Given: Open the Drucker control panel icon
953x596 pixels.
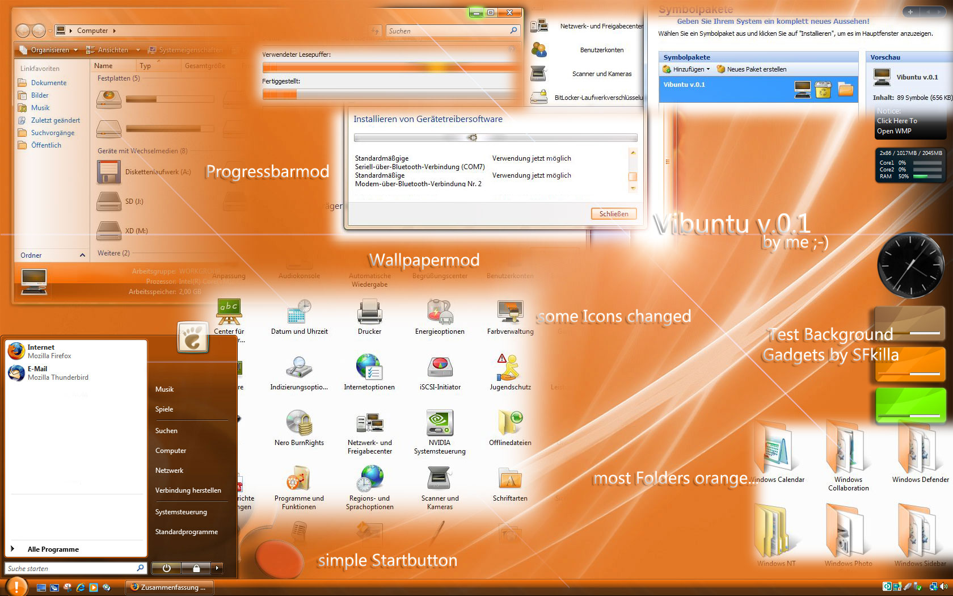Looking at the screenshot, I should point(369,317).
